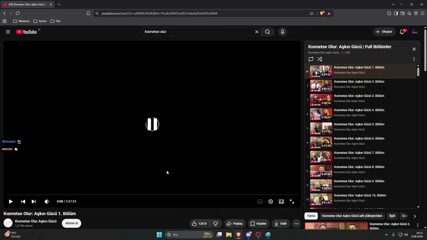Viewport: 427px width, 240px height.
Task: Start voice search with the microphone
Action: pyautogui.click(x=283, y=32)
